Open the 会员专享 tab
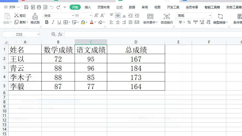The width and height of the screenshot is (242, 136). tap(192, 7)
